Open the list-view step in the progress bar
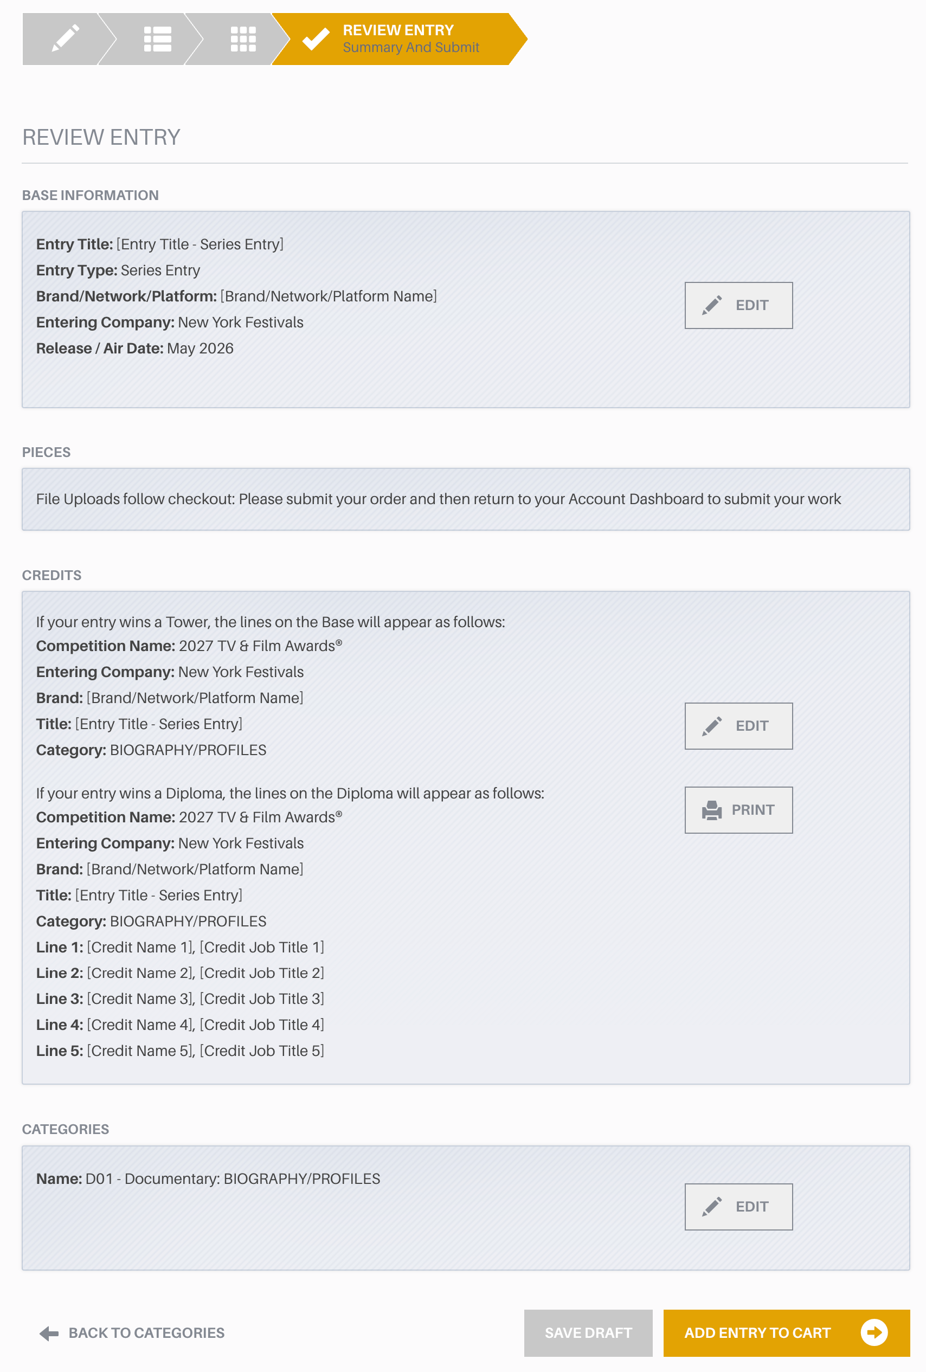 (157, 39)
